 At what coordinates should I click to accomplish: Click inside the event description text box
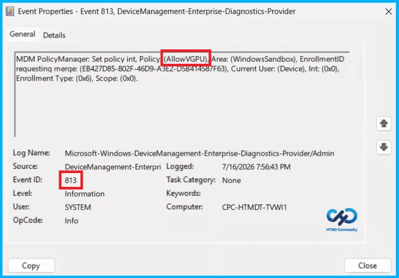182,94
